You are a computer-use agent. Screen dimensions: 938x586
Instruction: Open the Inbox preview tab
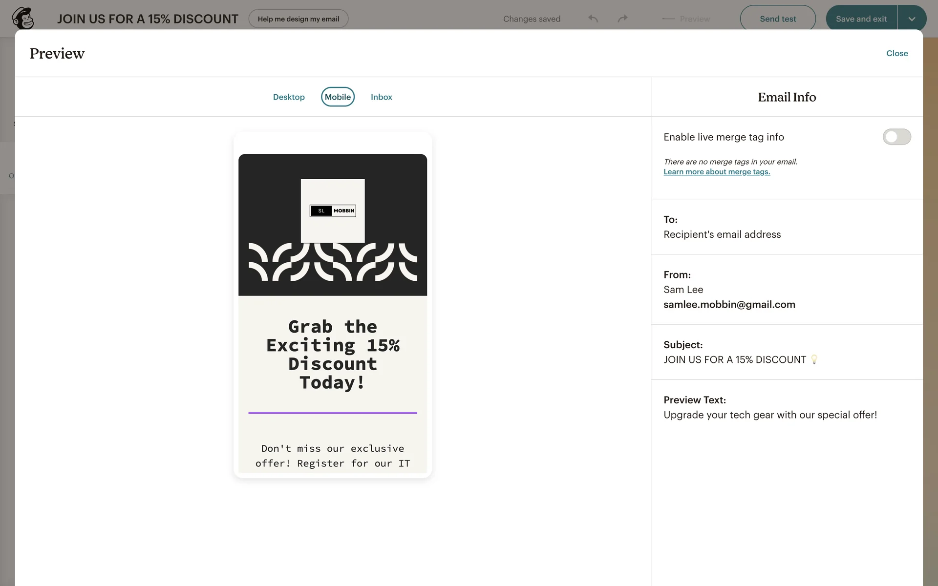pyautogui.click(x=381, y=97)
